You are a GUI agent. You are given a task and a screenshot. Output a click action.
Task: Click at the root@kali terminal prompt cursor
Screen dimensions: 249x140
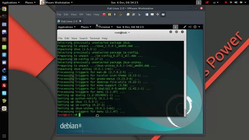[79, 115]
